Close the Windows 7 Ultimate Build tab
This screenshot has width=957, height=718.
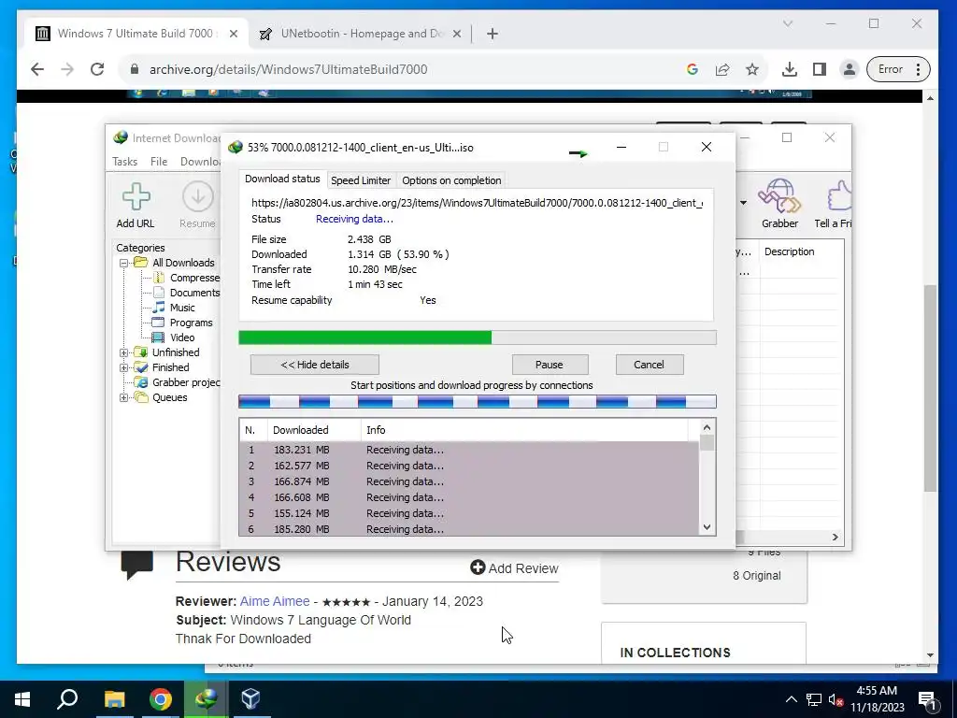pyautogui.click(x=233, y=34)
